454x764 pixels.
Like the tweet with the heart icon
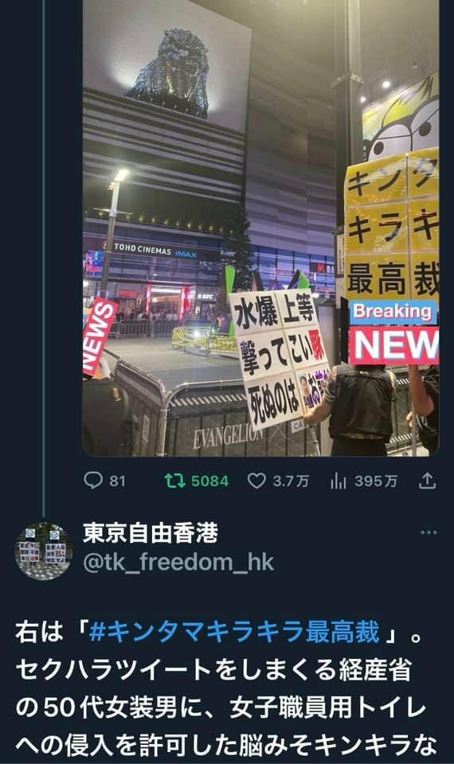pos(256,481)
